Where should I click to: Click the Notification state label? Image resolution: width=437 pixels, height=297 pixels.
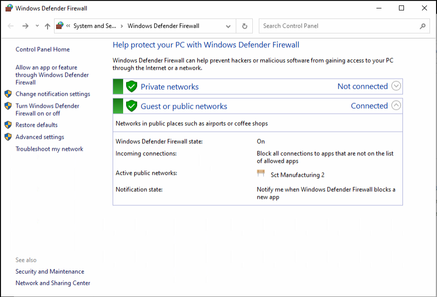point(139,189)
